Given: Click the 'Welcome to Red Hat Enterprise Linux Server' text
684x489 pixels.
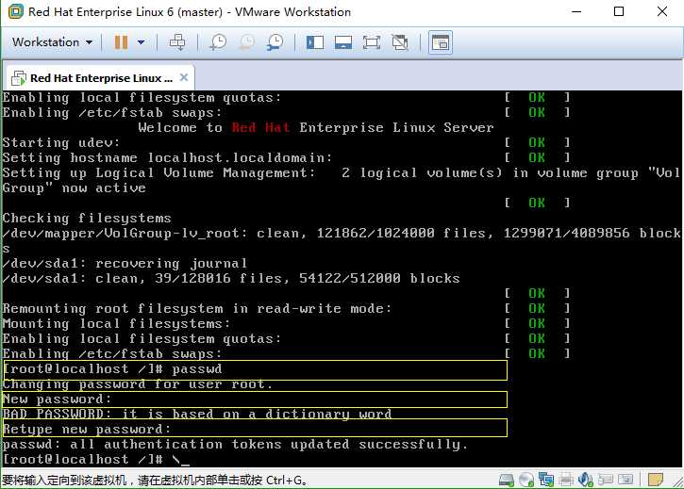Looking at the screenshot, I should 316,128.
